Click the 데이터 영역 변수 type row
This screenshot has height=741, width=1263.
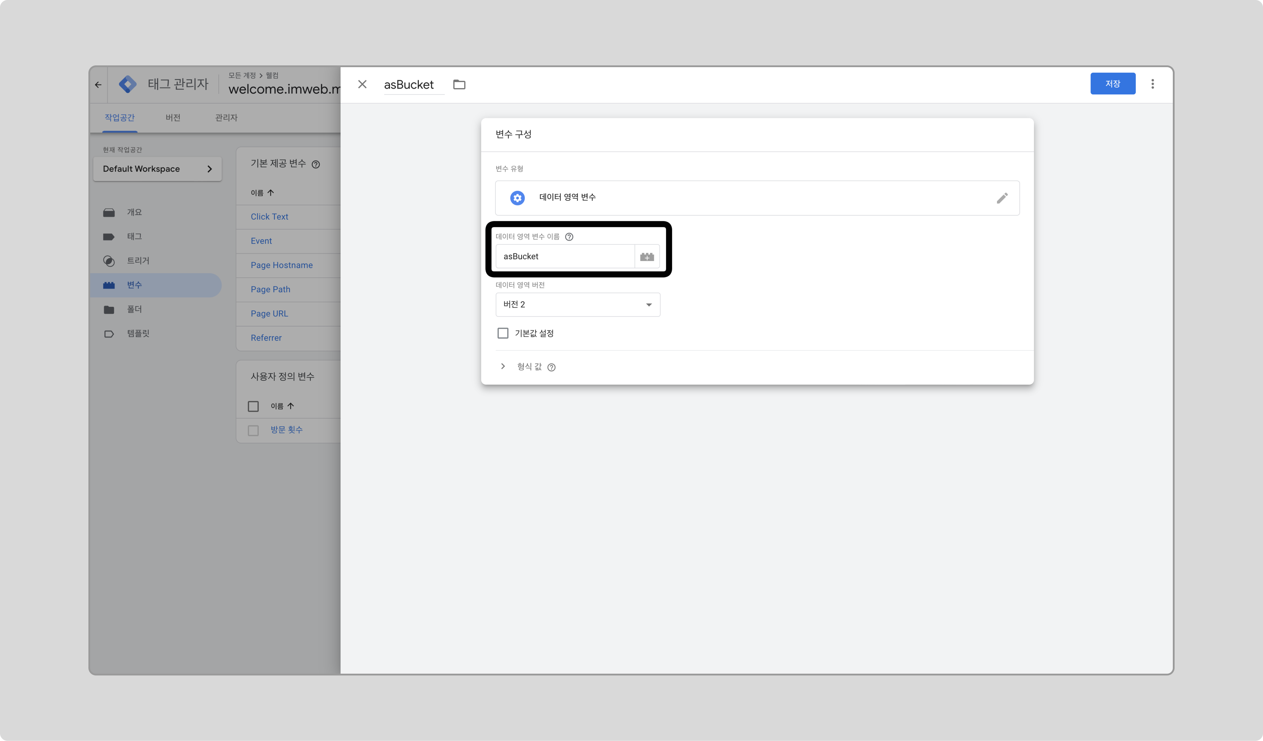757,198
